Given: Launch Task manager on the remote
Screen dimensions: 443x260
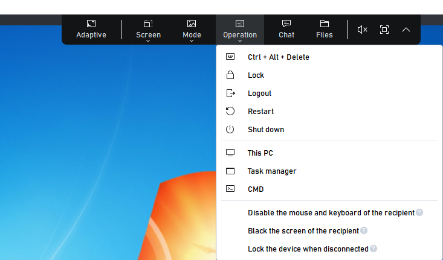Looking at the screenshot, I should (271, 171).
